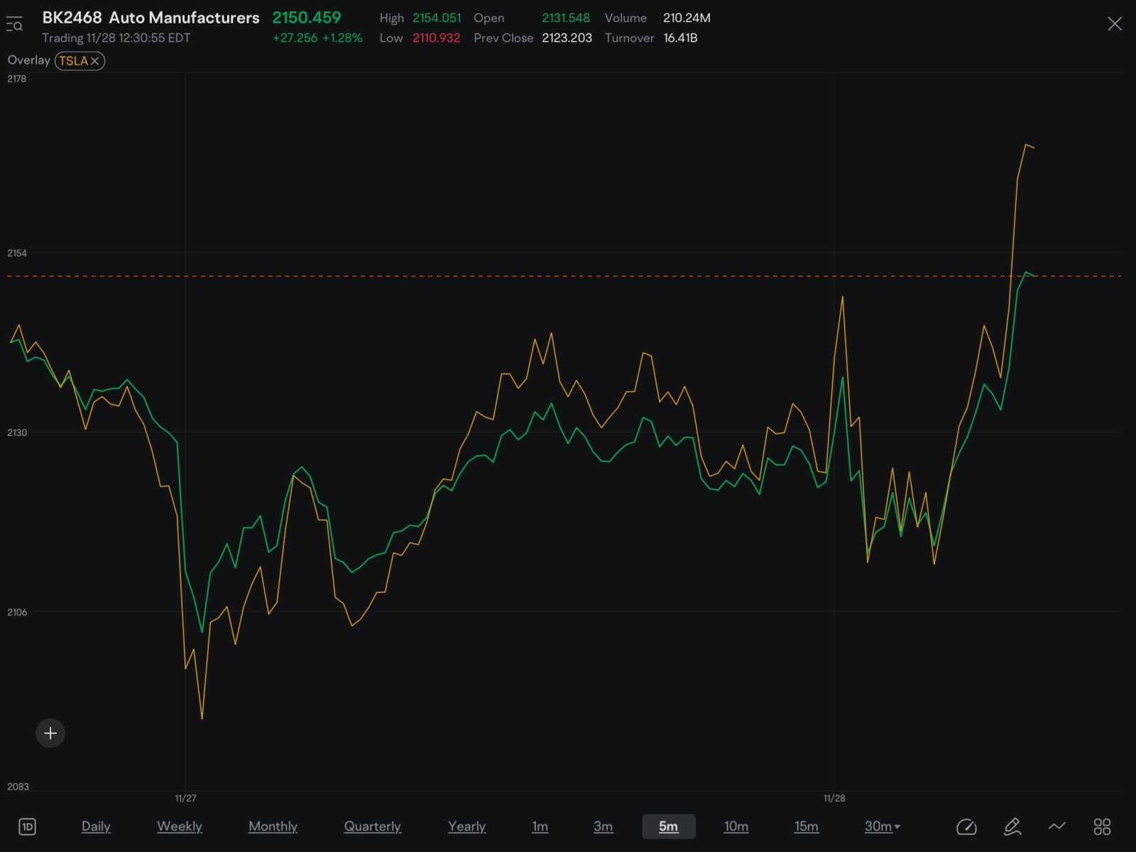The width and height of the screenshot is (1136, 852).
Task: Close the chart view
Action: click(x=1115, y=24)
